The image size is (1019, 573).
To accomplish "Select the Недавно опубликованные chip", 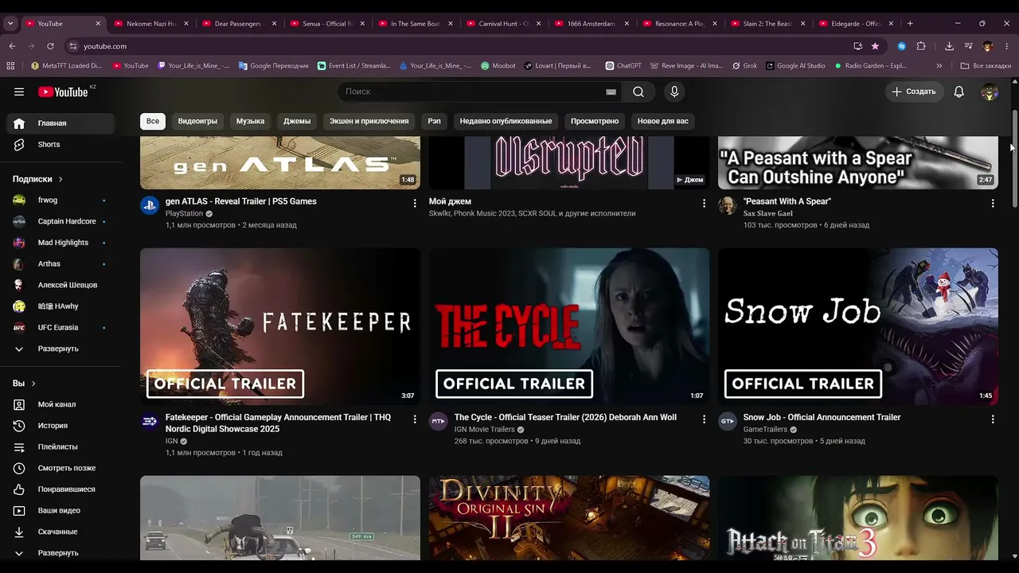I will point(506,121).
